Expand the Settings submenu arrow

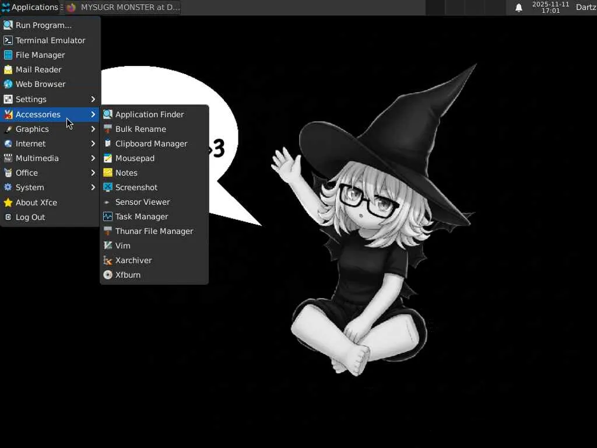pos(93,99)
